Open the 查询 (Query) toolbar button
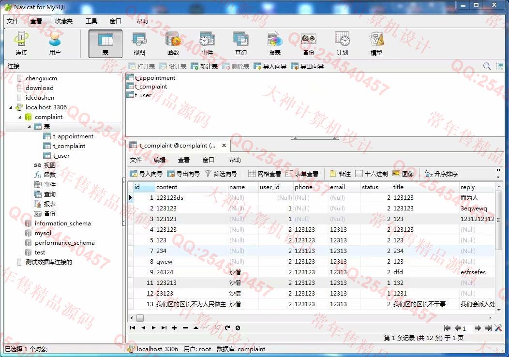Screen dimensions: 509x357 (x=240, y=44)
